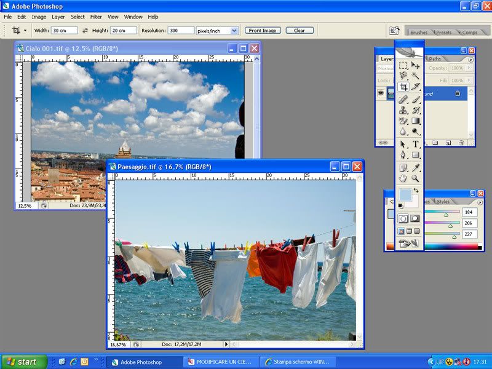
Task: Swap foreground and background colors in toolbox
Action: [416, 190]
